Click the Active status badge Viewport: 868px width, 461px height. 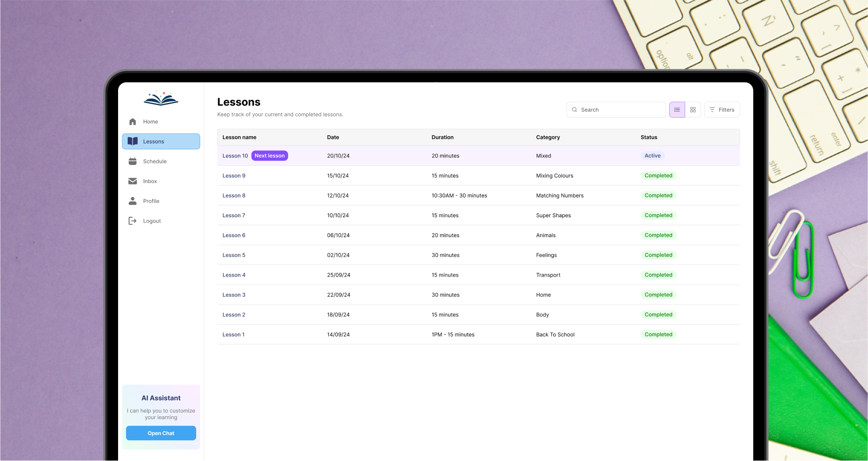click(653, 156)
